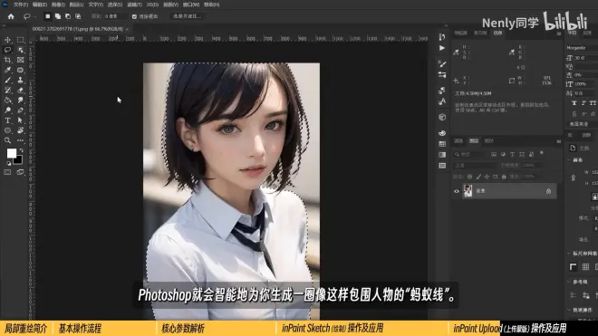The height and width of the screenshot is (336, 598).
Task: Select the Crop tool
Action: (x=7, y=60)
